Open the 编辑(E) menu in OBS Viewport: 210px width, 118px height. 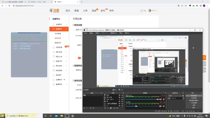[x=91, y=33]
